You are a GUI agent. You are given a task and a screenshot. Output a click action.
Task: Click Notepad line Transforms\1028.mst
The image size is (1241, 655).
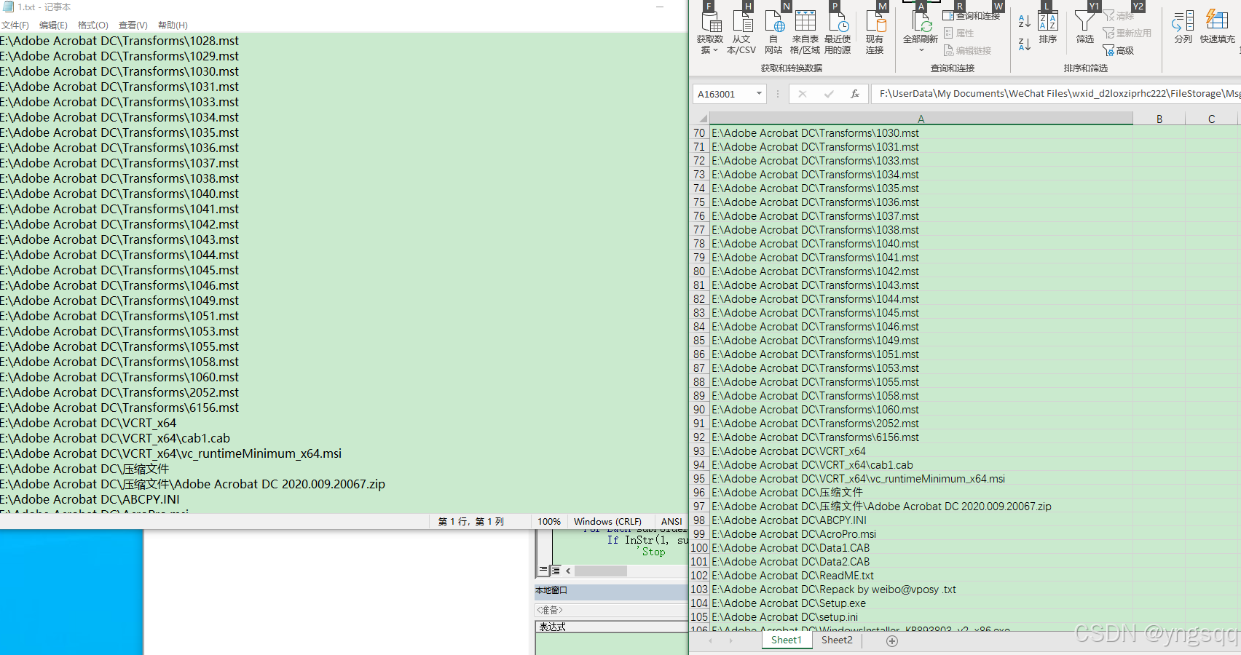119,41
